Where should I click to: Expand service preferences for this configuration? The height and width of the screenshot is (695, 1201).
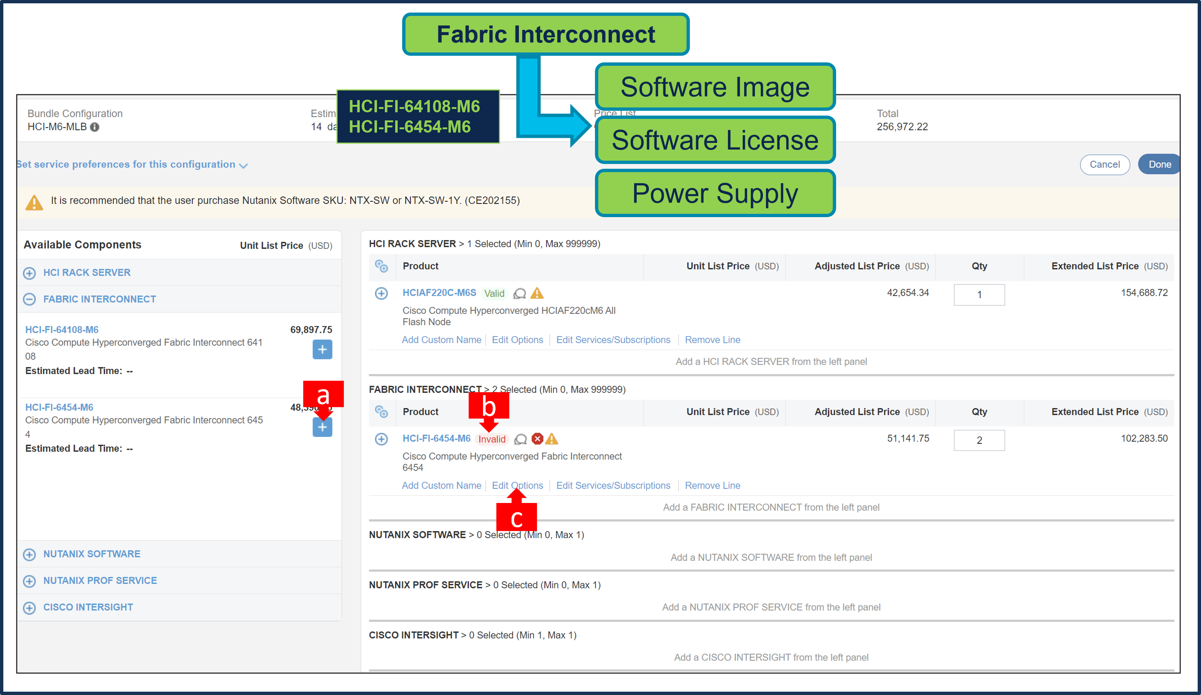click(133, 164)
